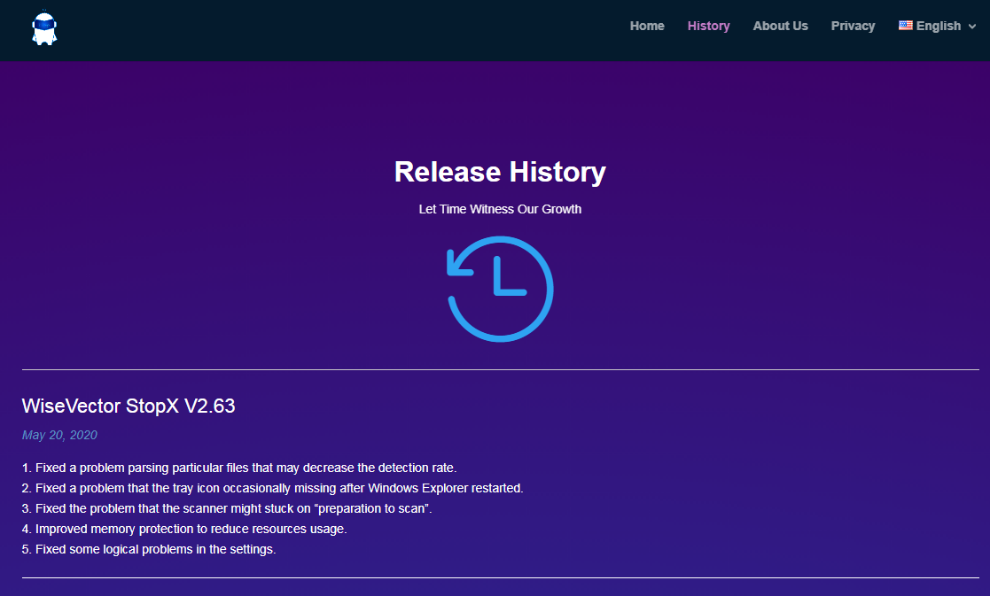990x596 pixels.
Task: Go to About Us page
Action: coord(780,26)
